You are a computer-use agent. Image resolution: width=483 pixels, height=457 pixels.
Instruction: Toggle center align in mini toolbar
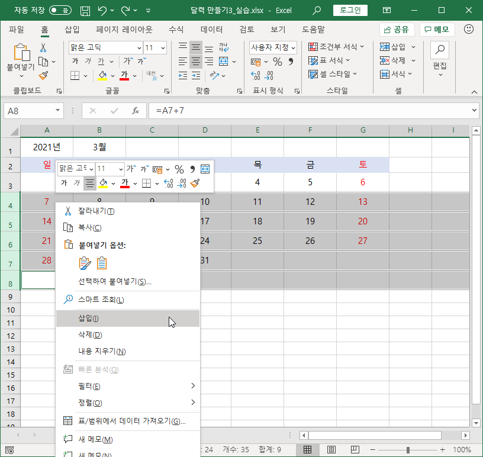tap(90, 184)
